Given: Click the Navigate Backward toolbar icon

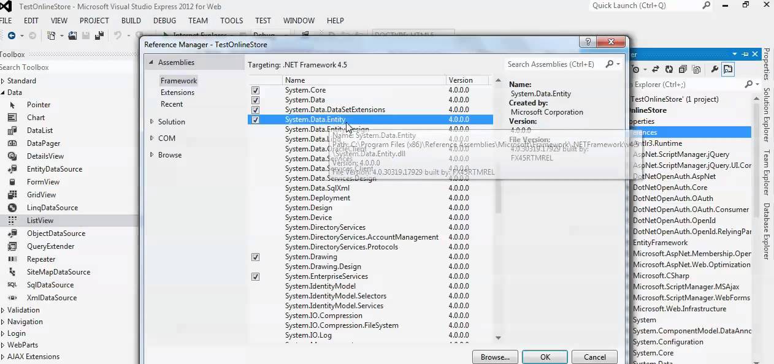Looking at the screenshot, I should point(11,36).
